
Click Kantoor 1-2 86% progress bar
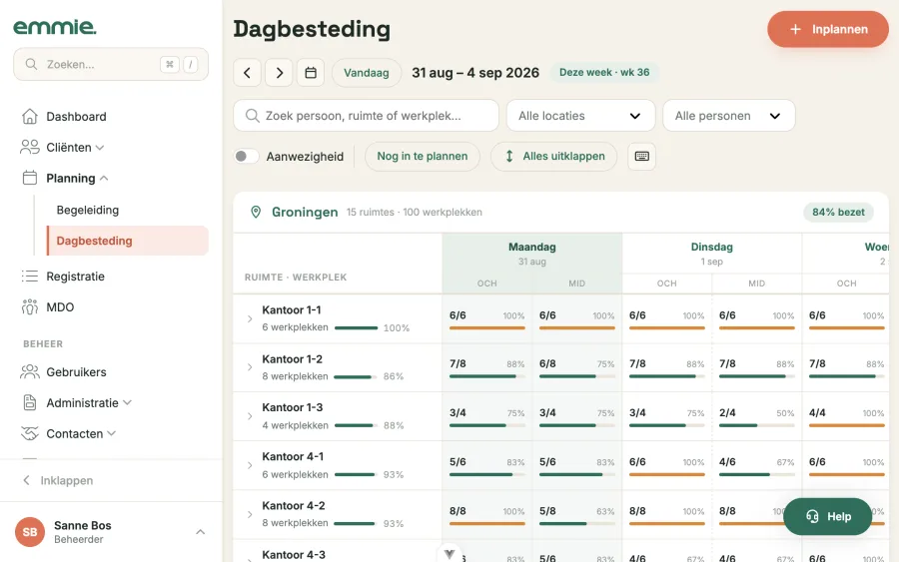point(355,377)
